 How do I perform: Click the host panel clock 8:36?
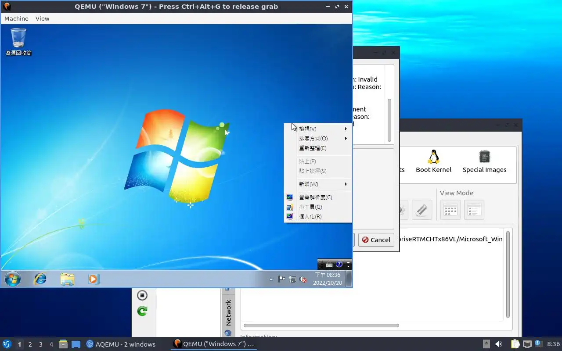pos(553,344)
